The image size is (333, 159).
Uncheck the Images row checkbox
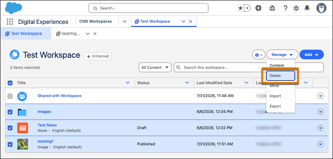coord(10,112)
